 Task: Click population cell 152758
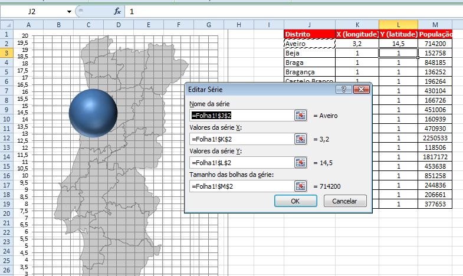pos(435,53)
